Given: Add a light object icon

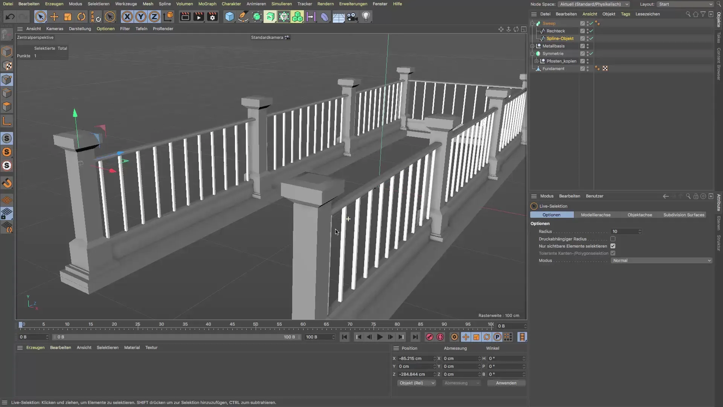Looking at the screenshot, I should coord(366,17).
